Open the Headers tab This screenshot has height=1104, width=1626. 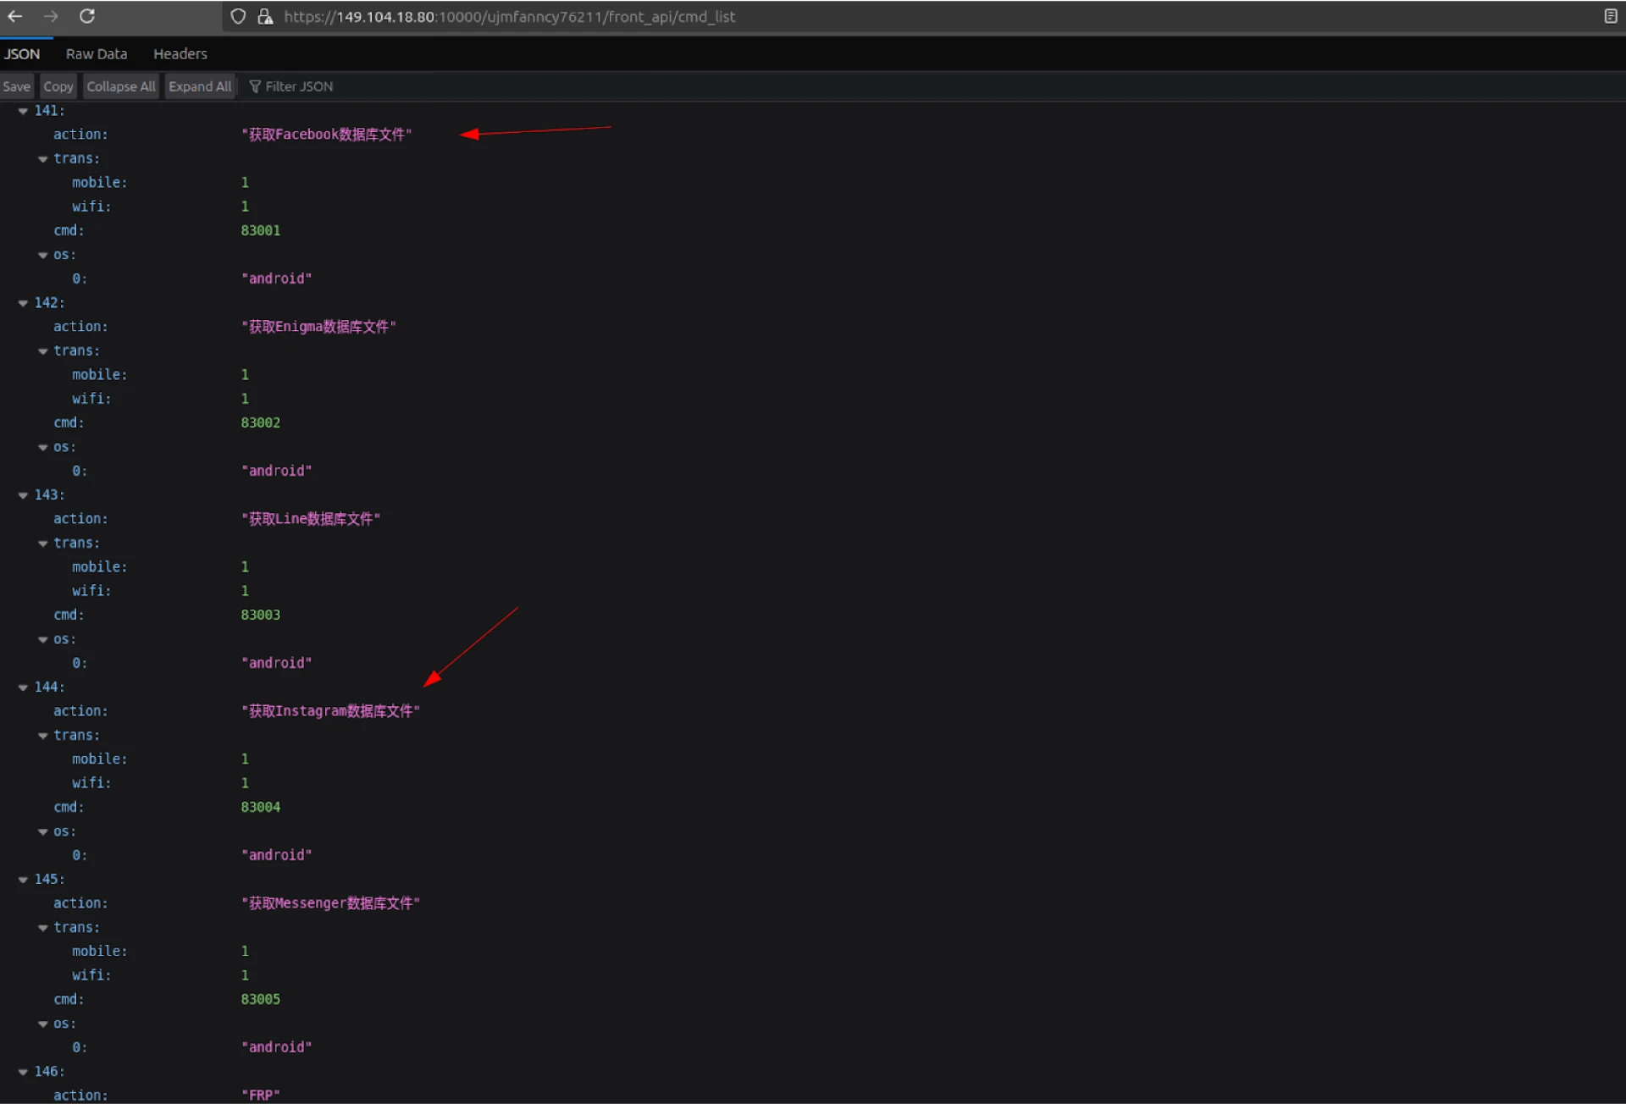click(180, 54)
